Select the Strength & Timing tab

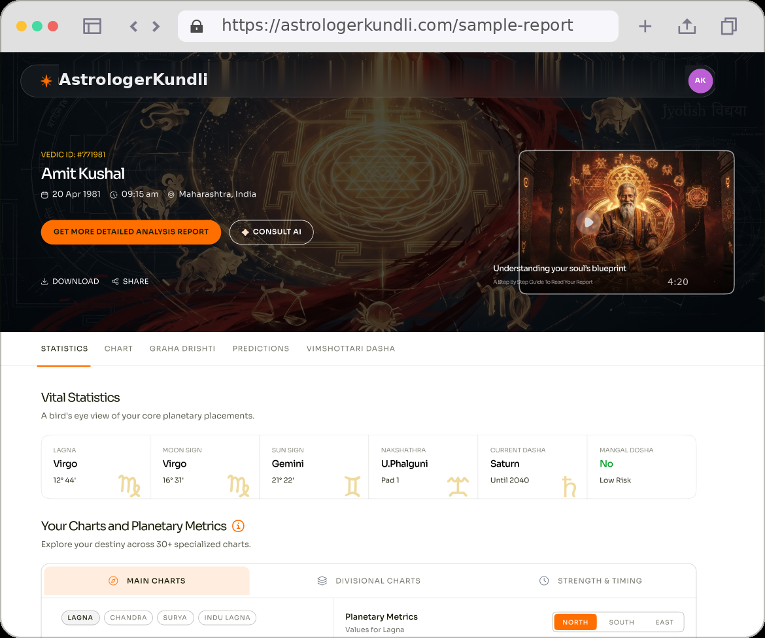point(590,581)
